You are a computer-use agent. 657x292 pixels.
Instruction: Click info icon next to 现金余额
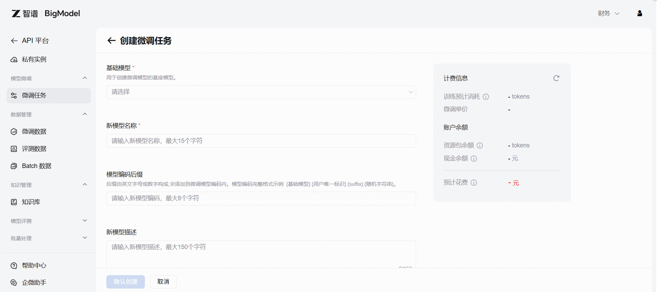point(474,159)
